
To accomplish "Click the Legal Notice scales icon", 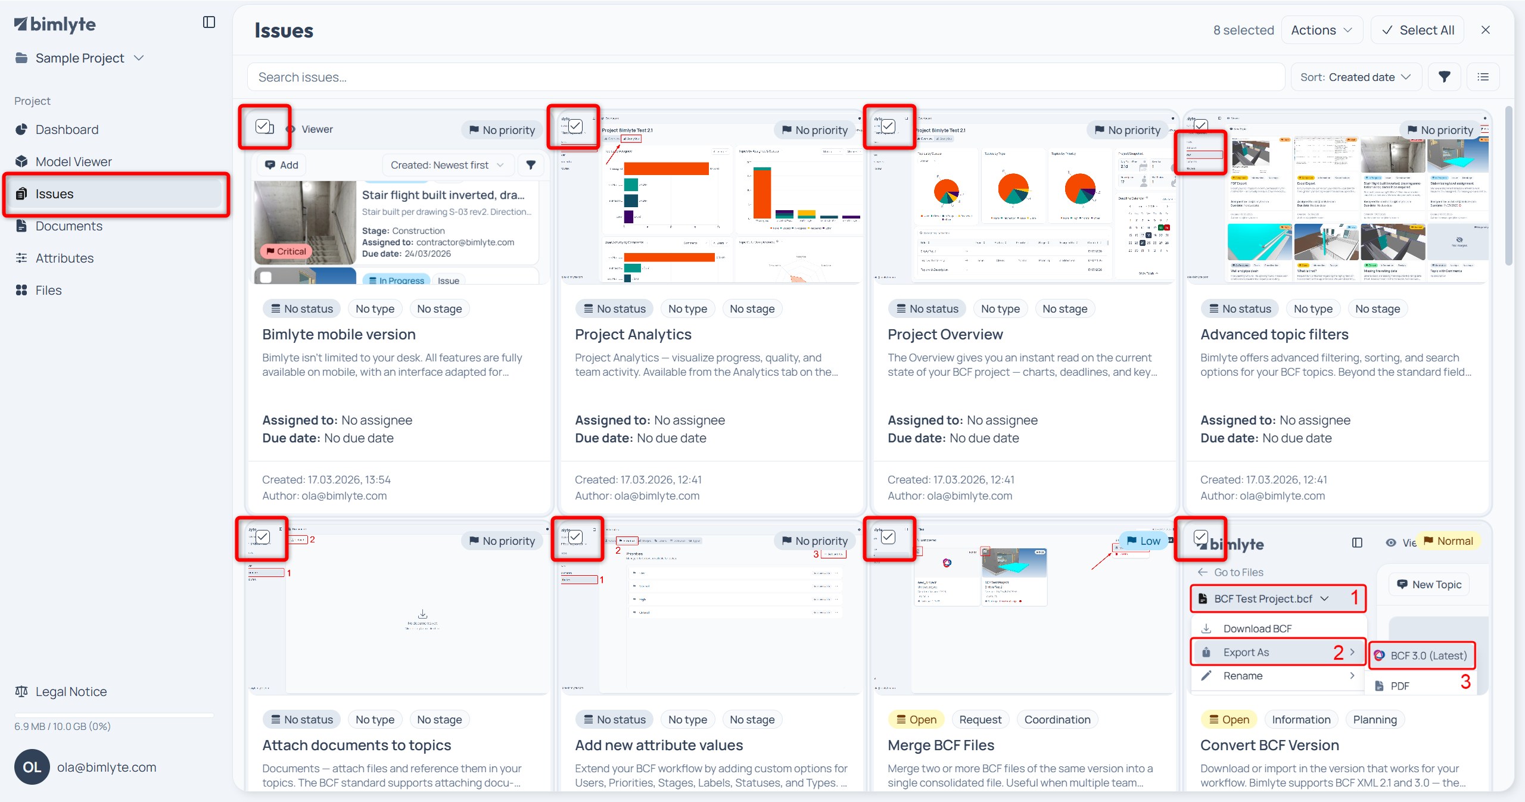I will click(21, 692).
